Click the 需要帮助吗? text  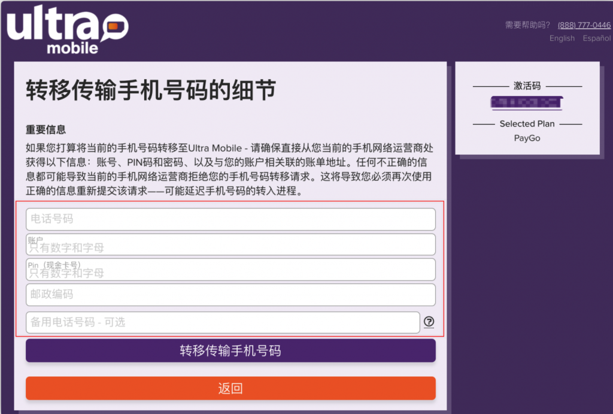click(x=527, y=25)
